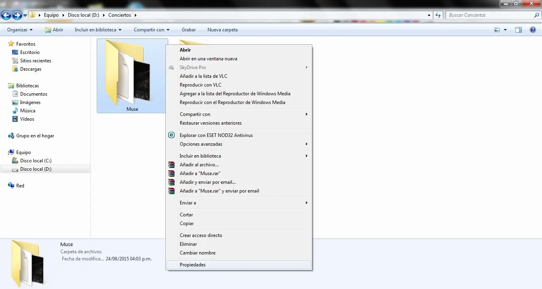Choose Cortar in the context menu
Screen dimensions: 542x289
(238, 215)
